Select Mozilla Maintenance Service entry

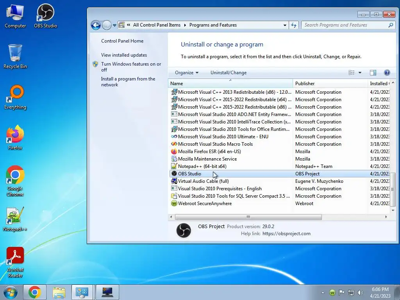pyautogui.click(x=279, y=159)
